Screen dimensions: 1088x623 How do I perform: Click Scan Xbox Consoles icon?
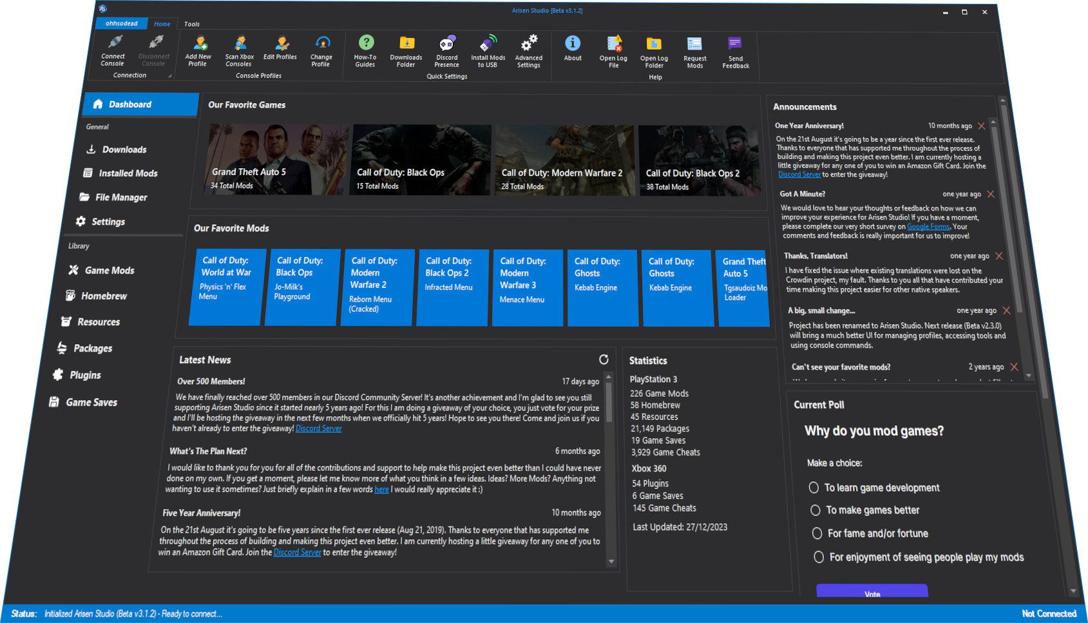[240, 44]
